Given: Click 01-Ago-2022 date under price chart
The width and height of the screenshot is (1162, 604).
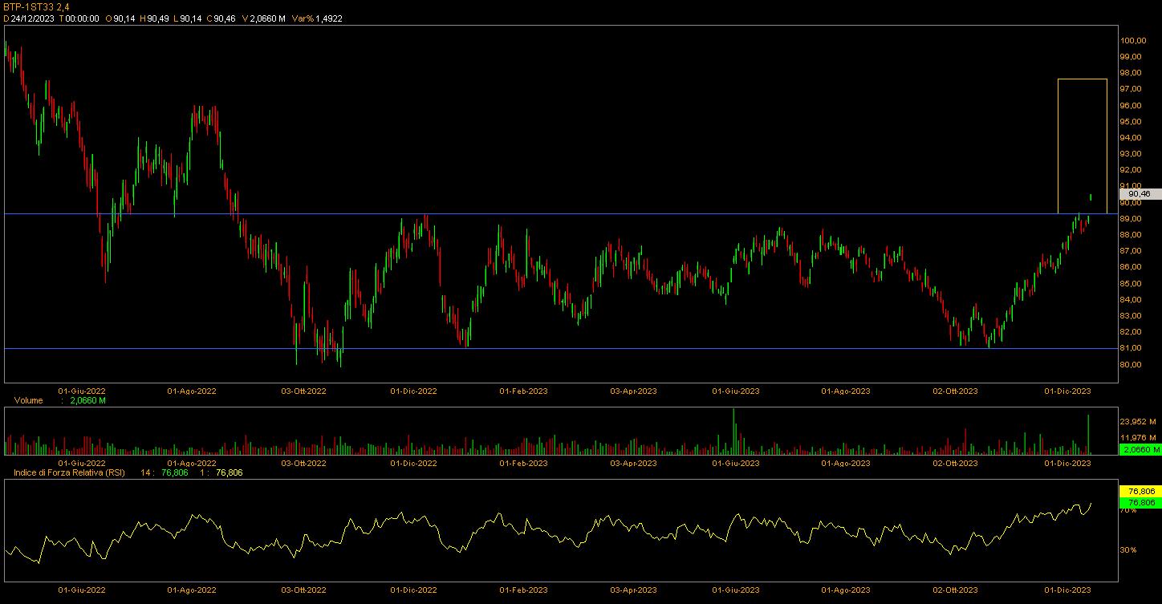Looking at the screenshot, I should pos(192,391).
